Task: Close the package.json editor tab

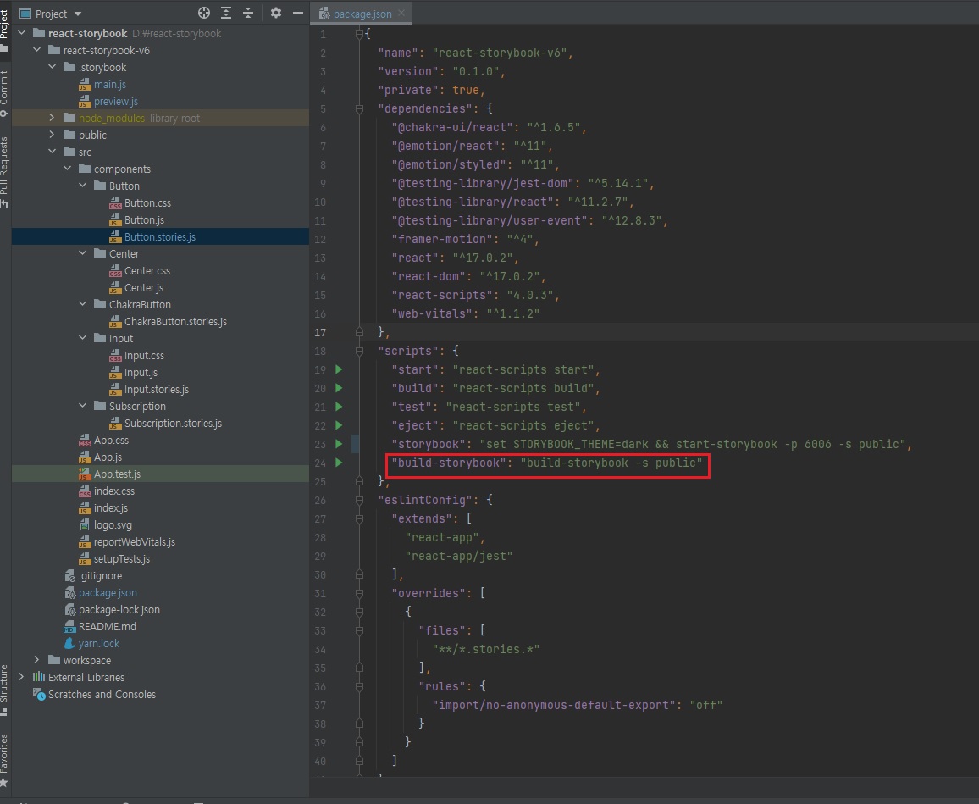Action: [x=401, y=13]
